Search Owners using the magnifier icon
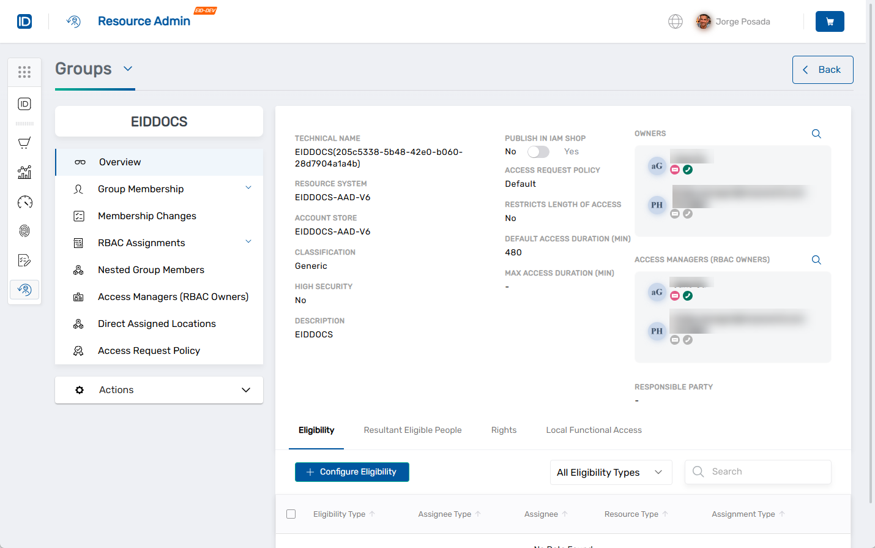The width and height of the screenshot is (875, 548). click(x=816, y=133)
